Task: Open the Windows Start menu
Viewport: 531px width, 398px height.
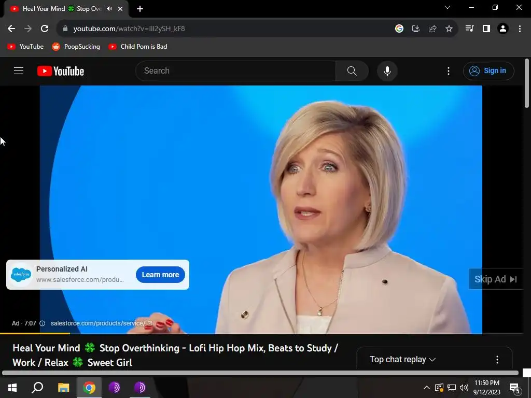Action: 12,388
